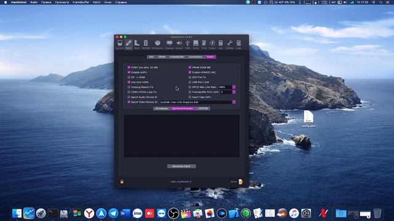The image size is (394, 221).
Task: Uncheck Use Intel HDMI
Action: coord(129,82)
